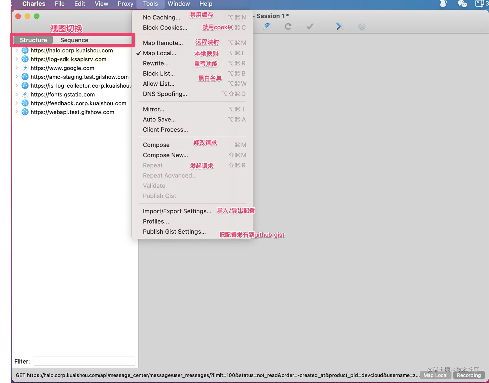
Task: Expand the feedback.corp.kuaishou.com tree node
Action: [16, 103]
